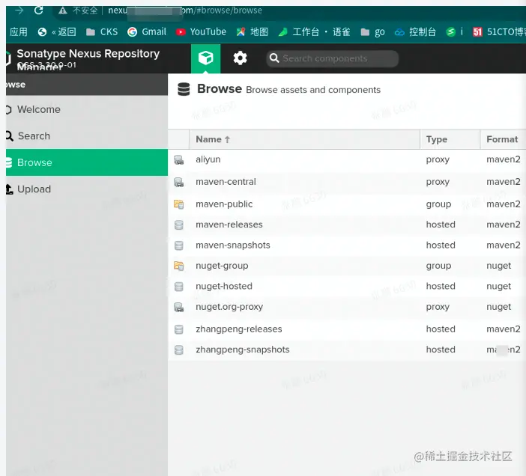Viewport: 526px width, 476px height.
Task: Open the 地图 bookmark
Action: [253, 32]
